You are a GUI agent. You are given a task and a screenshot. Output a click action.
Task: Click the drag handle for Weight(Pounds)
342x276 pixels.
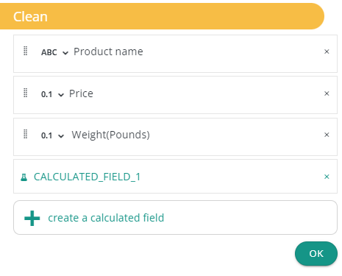coord(25,134)
